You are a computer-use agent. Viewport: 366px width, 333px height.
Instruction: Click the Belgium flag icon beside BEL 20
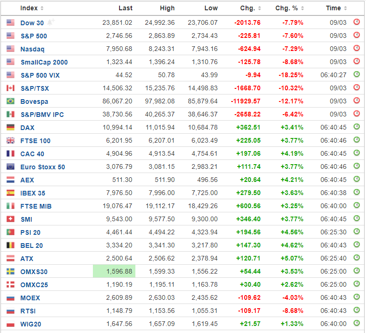(x=10, y=245)
